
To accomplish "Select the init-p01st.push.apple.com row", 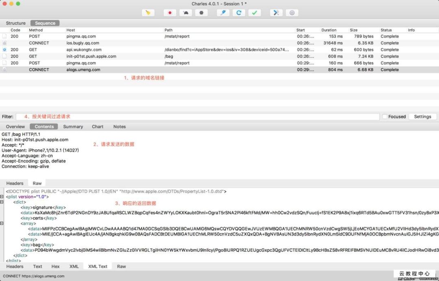I will tap(219, 56).
